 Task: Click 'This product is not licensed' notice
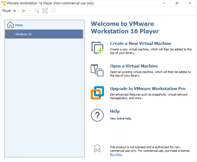coord(150,149)
